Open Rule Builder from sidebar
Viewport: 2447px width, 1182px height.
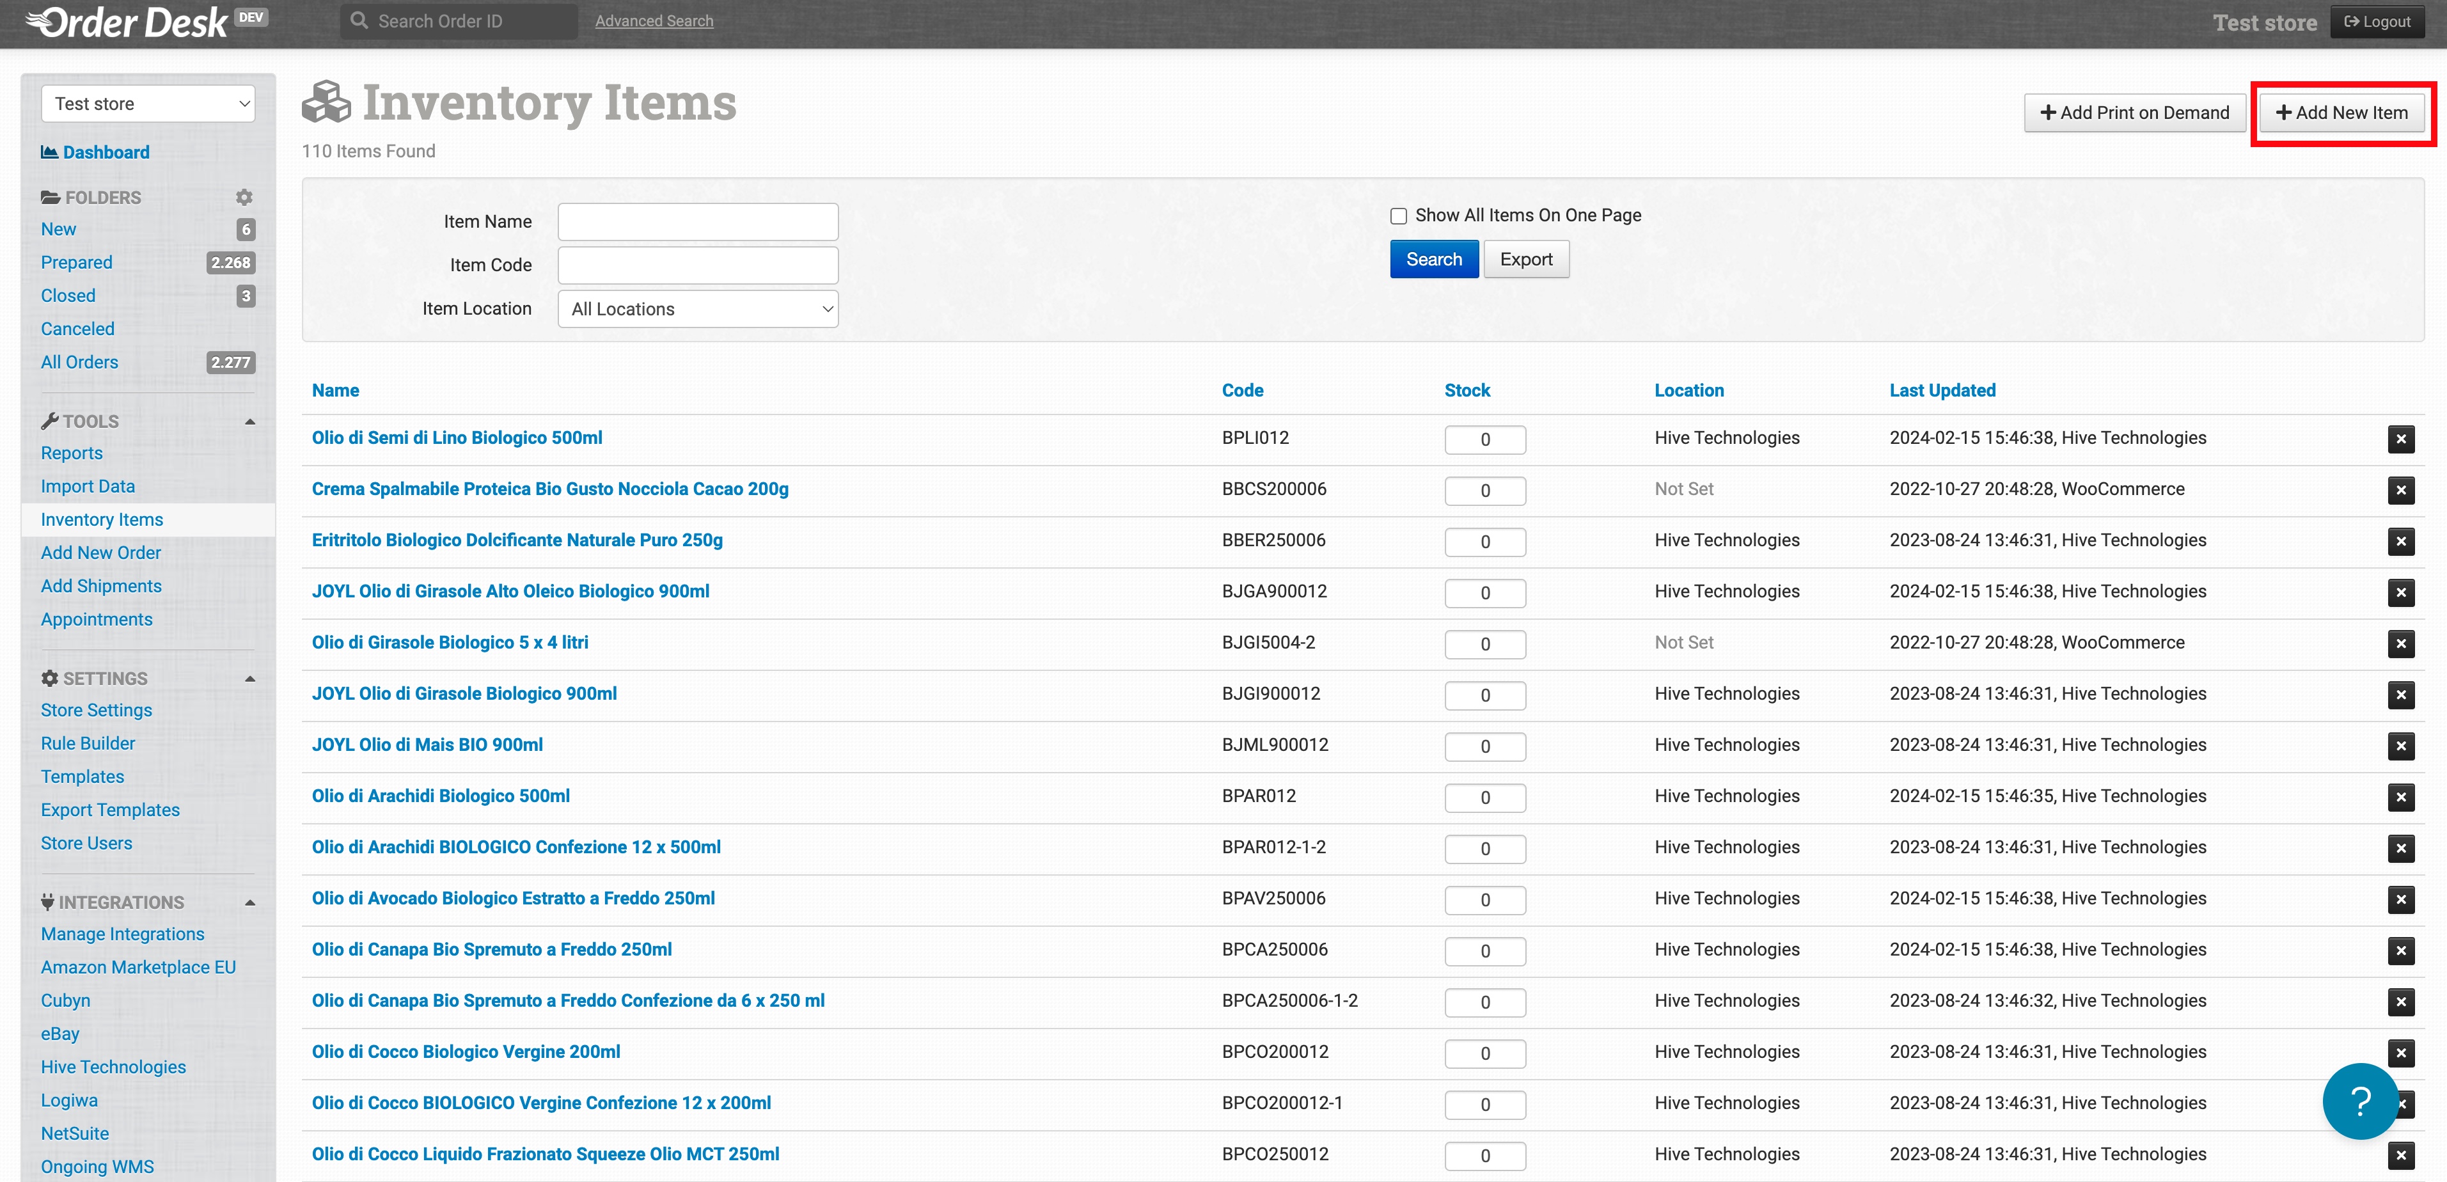click(x=88, y=743)
